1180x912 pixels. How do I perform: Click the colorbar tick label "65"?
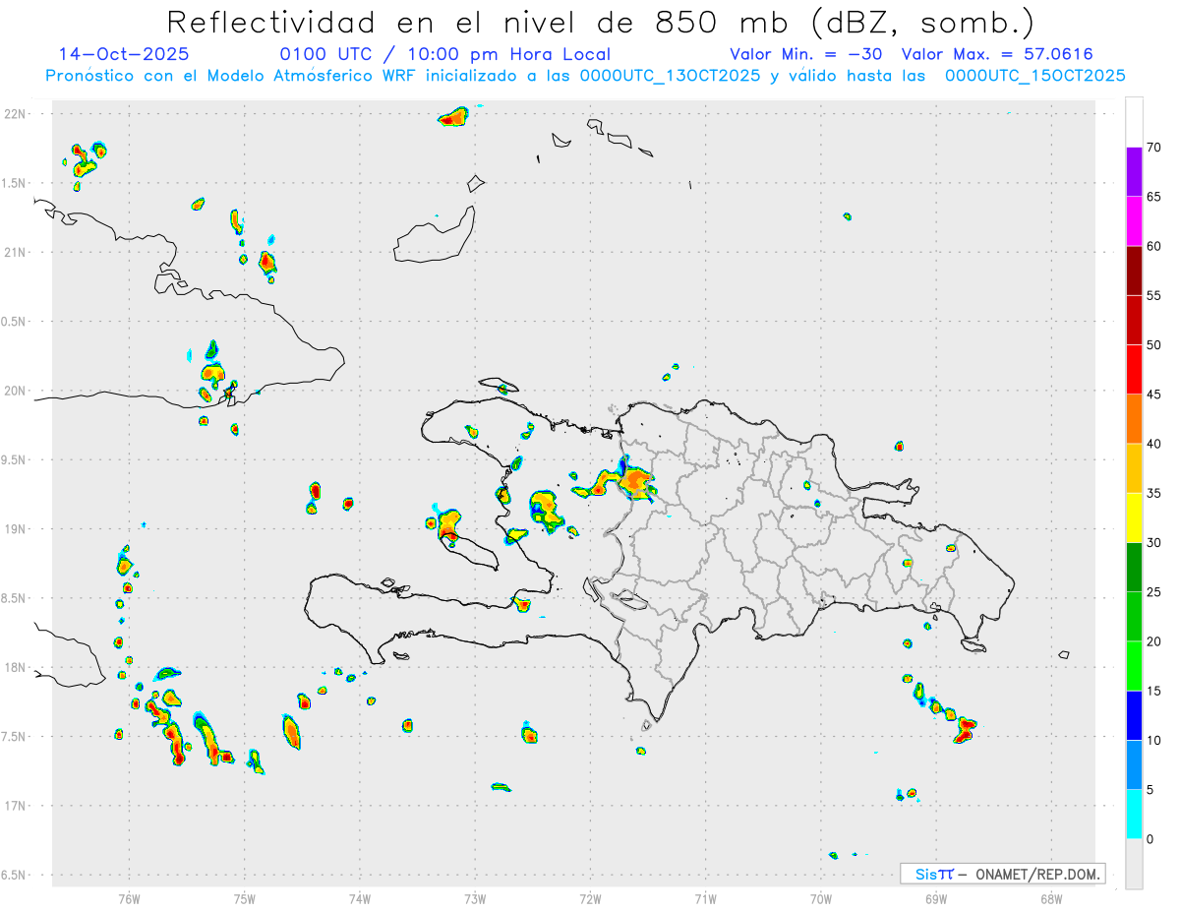[x=1154, y=197]
